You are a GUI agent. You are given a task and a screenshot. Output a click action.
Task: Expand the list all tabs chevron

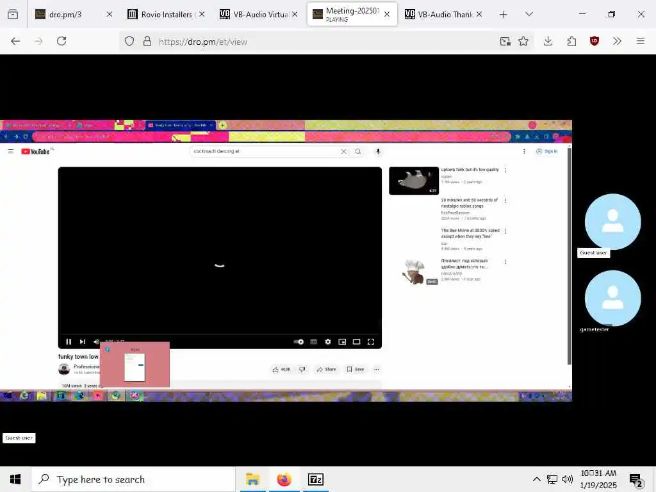(x=529, y=14)
